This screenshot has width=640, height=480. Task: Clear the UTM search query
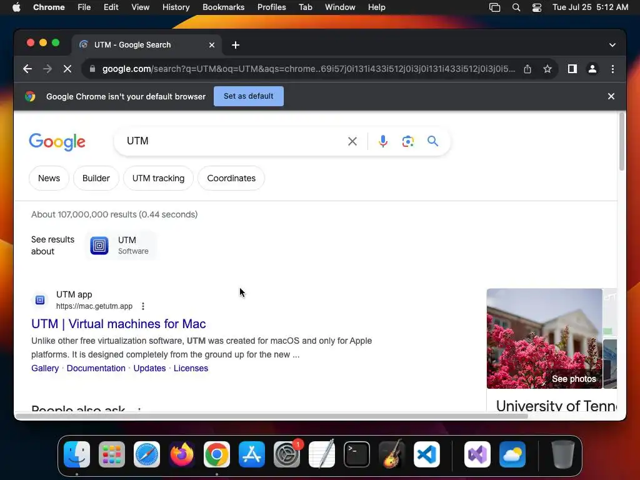[352, 141]
